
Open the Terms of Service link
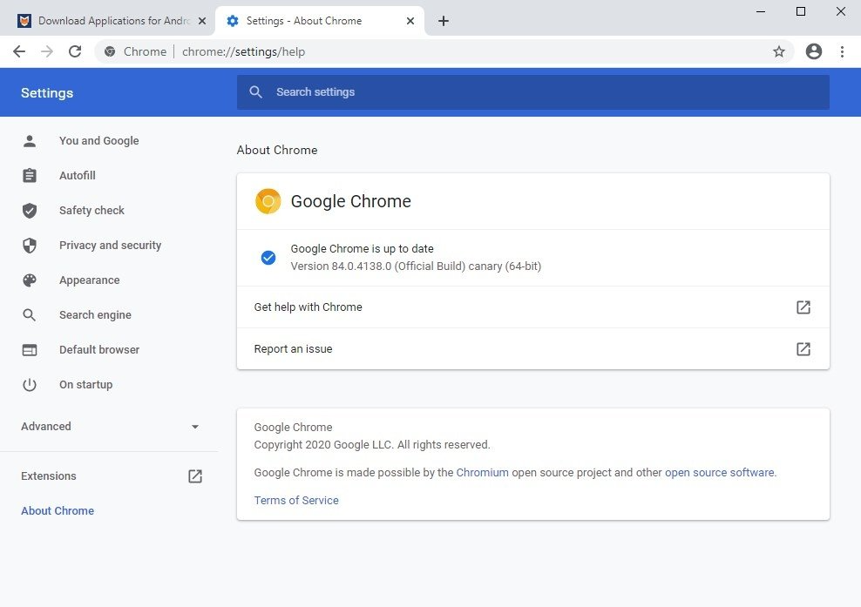pyautogui.click(x=296, y=501)
